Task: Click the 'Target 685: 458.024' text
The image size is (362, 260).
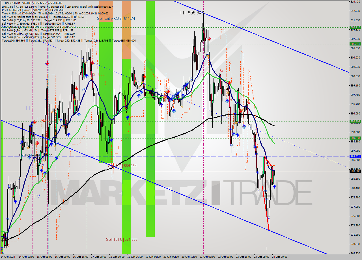Action: tap(124, 40)
